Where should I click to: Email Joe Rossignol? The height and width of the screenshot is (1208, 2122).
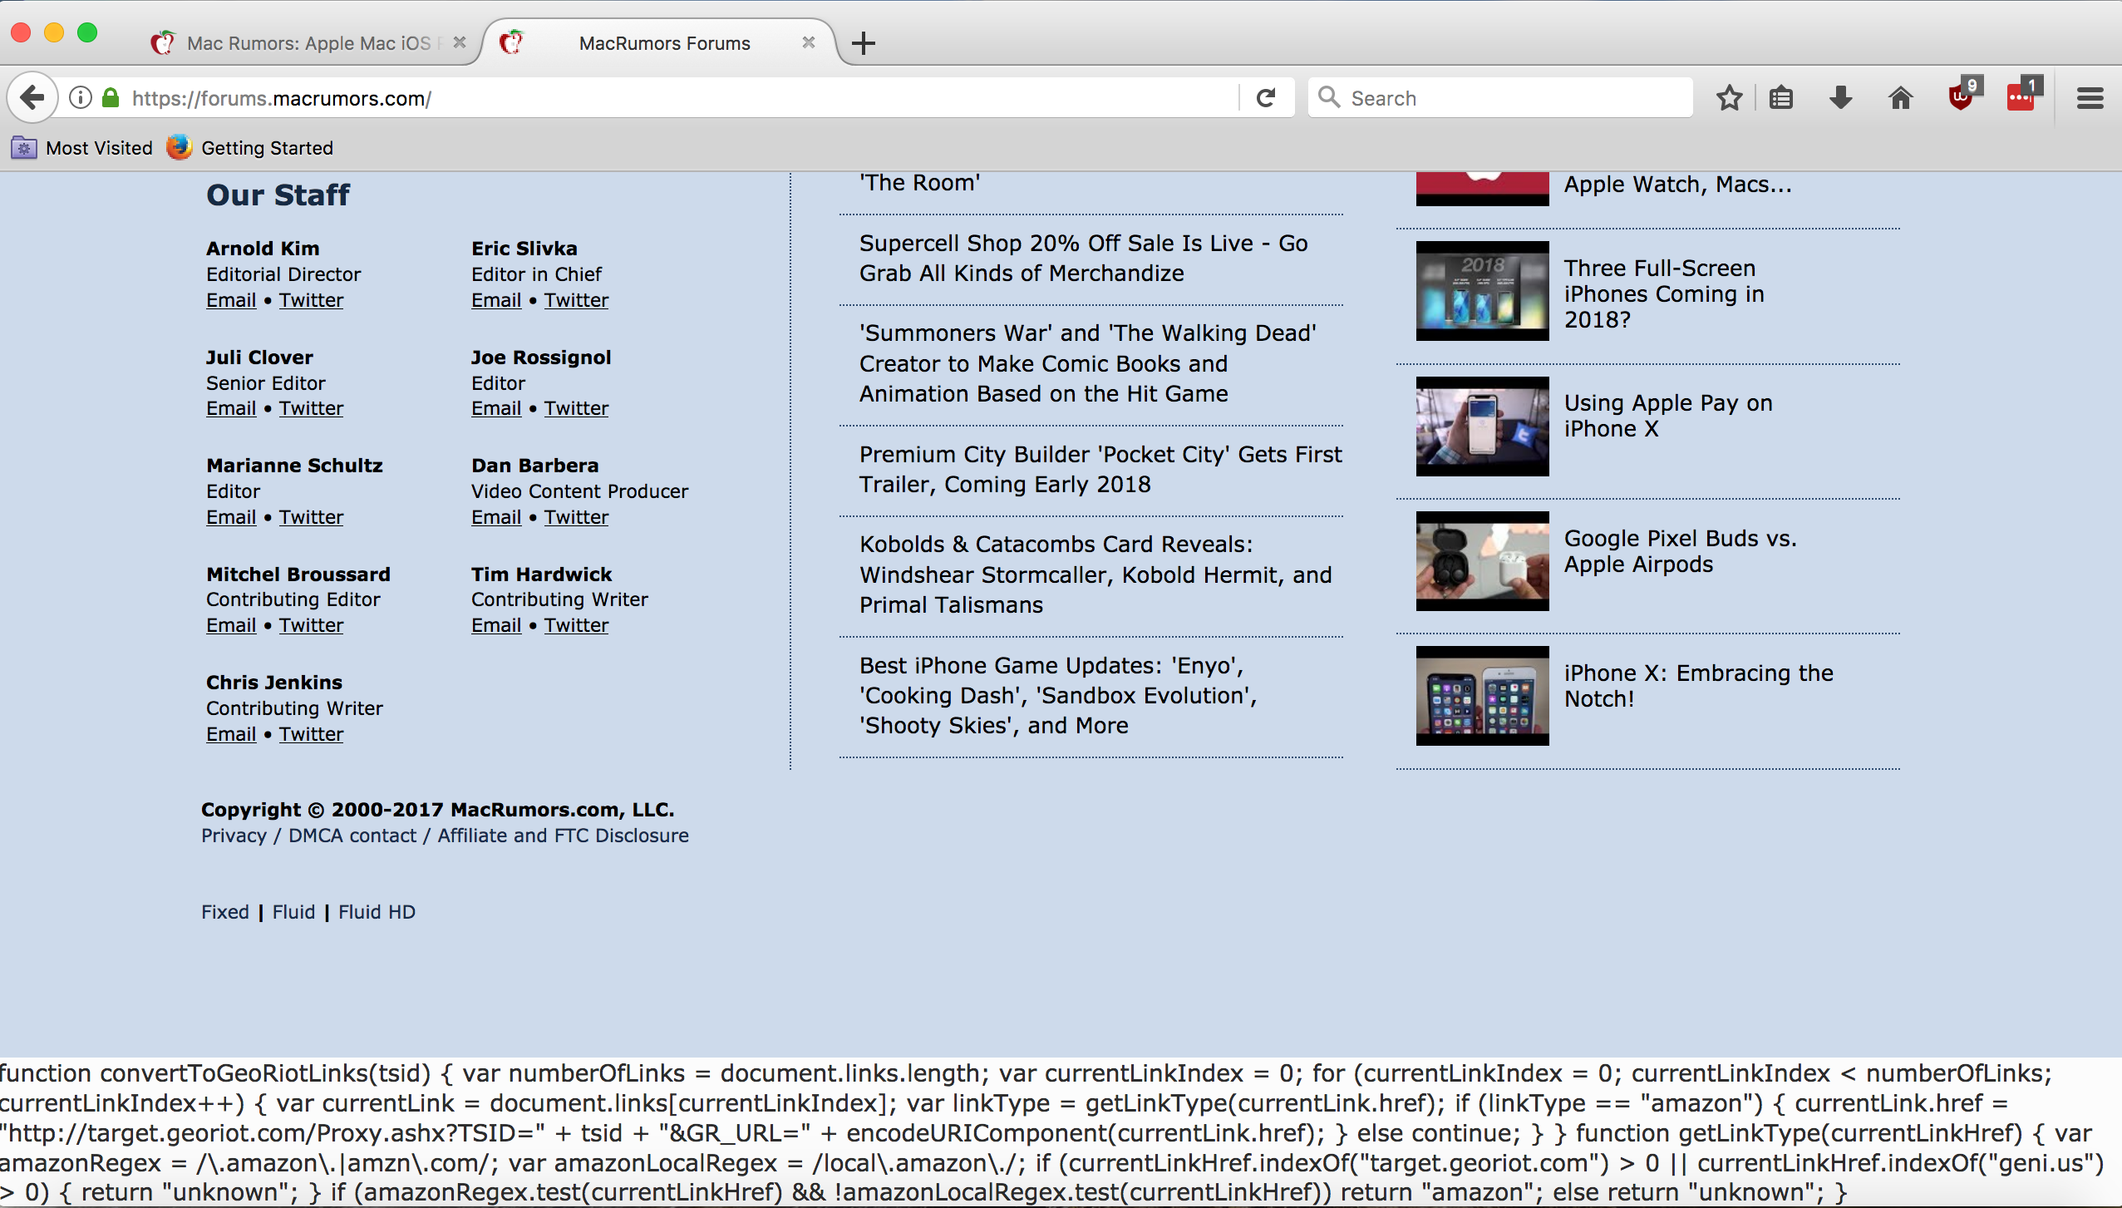point(496,408)
